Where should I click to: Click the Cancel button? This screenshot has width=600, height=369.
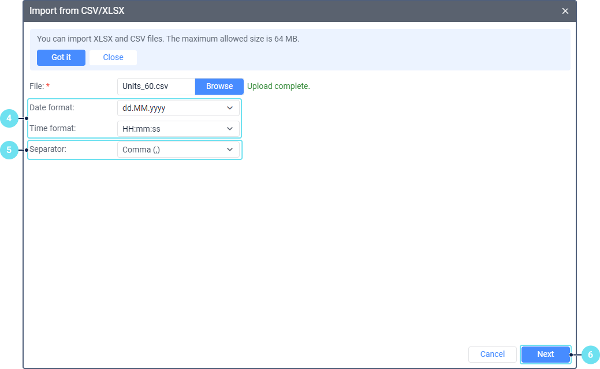[x=493, y=355]
